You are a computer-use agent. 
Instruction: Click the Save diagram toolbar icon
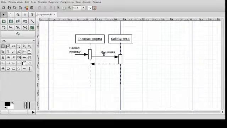pyautogui.click(x=15, y=8)
